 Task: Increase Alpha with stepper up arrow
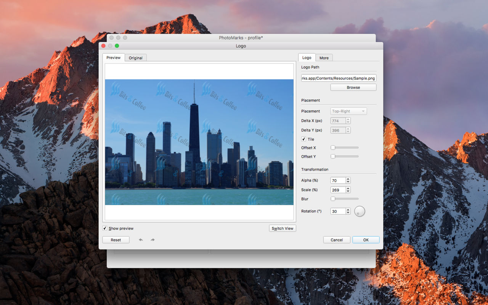tap(348, 179)
